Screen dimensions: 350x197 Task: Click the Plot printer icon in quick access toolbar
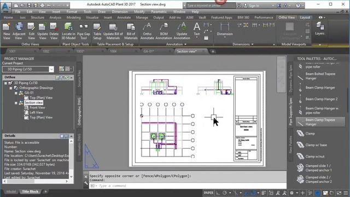point(42,5)
